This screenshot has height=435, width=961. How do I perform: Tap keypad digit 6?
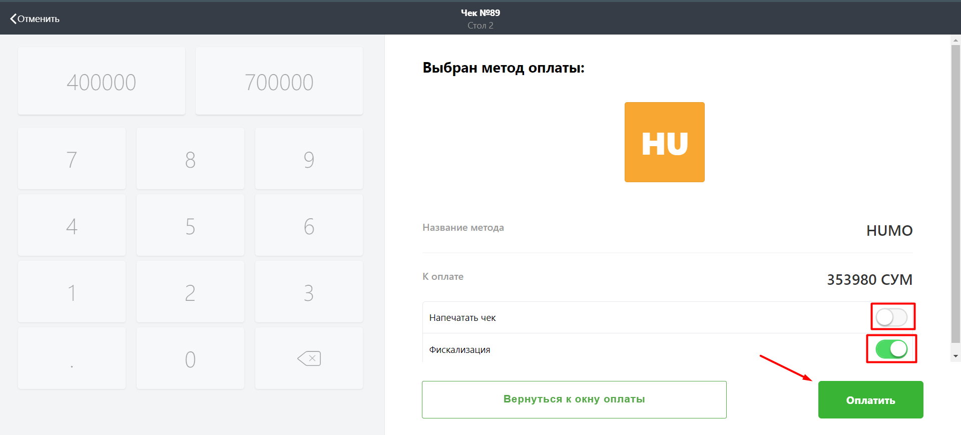coord(309,225)
